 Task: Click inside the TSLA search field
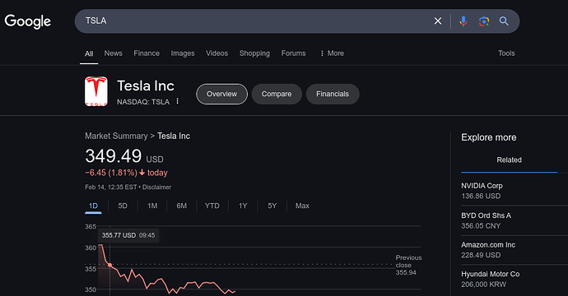coord(254,21)
